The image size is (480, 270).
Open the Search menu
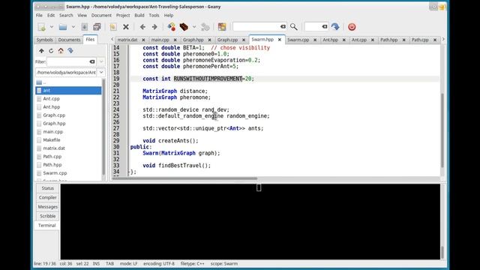tap(66, 15)
